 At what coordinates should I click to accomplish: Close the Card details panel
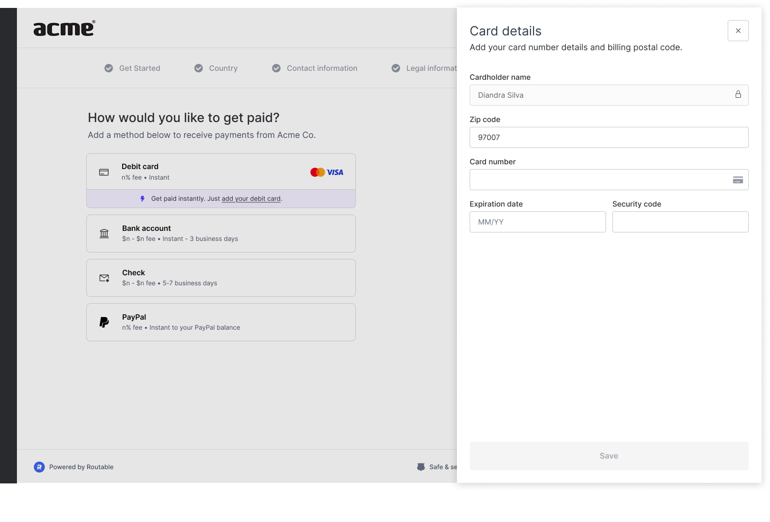point(738,31)
